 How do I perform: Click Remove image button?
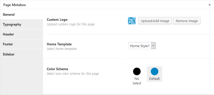coord(187,21)
